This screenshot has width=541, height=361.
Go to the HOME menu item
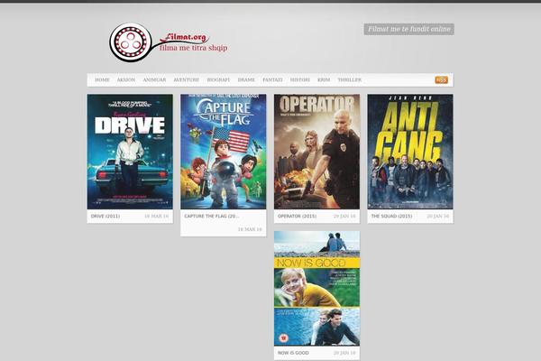(x=102, y=79)
